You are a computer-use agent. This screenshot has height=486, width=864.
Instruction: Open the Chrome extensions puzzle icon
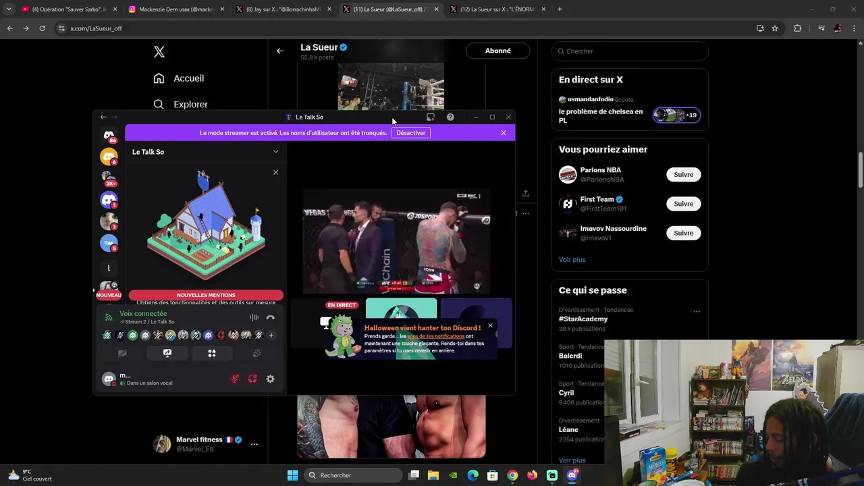[798, 28]
